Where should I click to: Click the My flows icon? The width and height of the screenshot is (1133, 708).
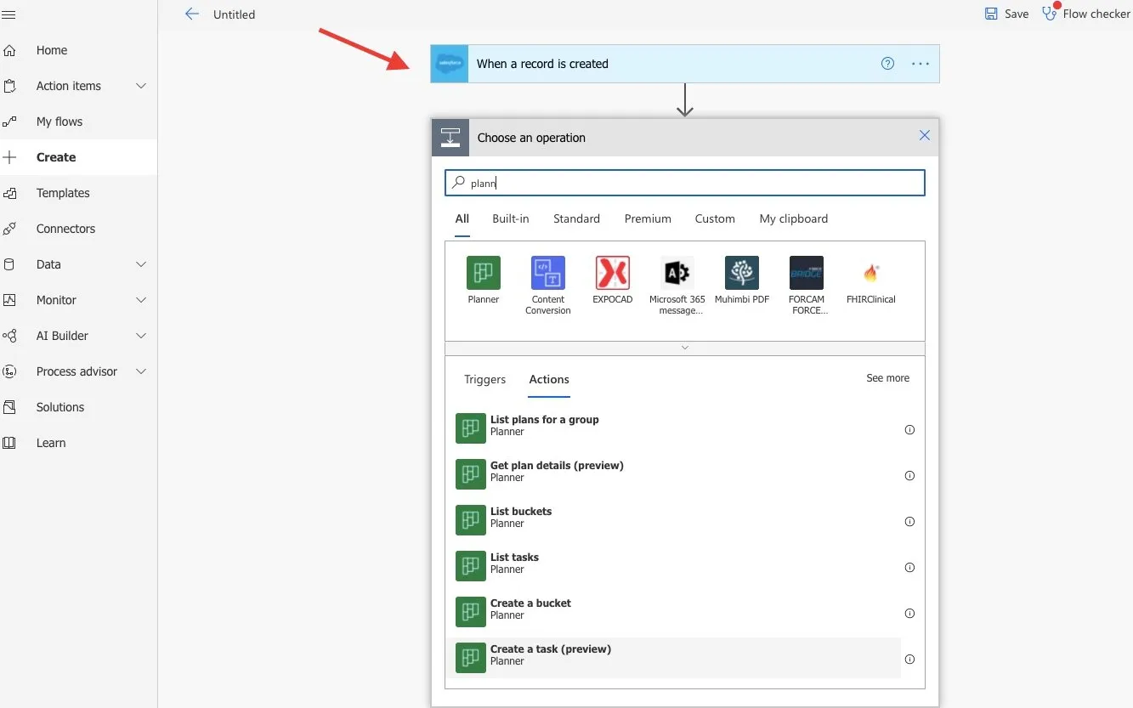[10, 122]
